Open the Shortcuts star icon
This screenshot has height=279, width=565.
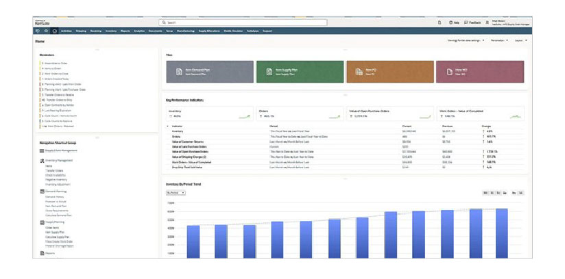tap(46, 31)
